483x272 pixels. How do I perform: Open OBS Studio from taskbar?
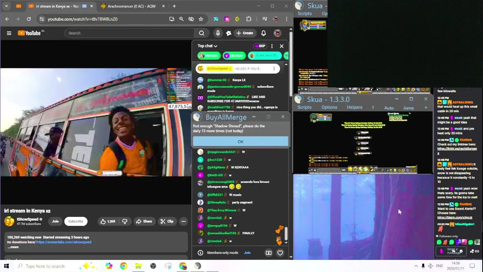153,266
